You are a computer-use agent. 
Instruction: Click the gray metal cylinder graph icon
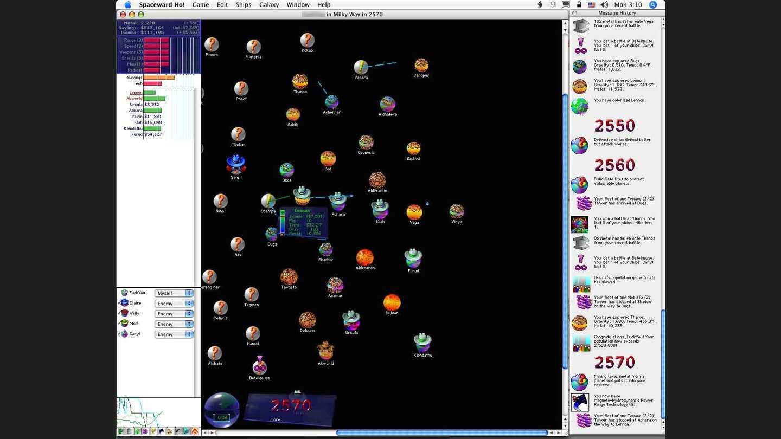(x=129, y=431)
